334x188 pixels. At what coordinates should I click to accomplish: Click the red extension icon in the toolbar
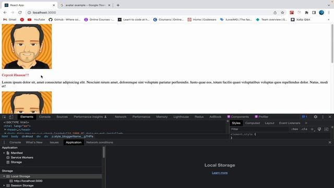point(292,13)
